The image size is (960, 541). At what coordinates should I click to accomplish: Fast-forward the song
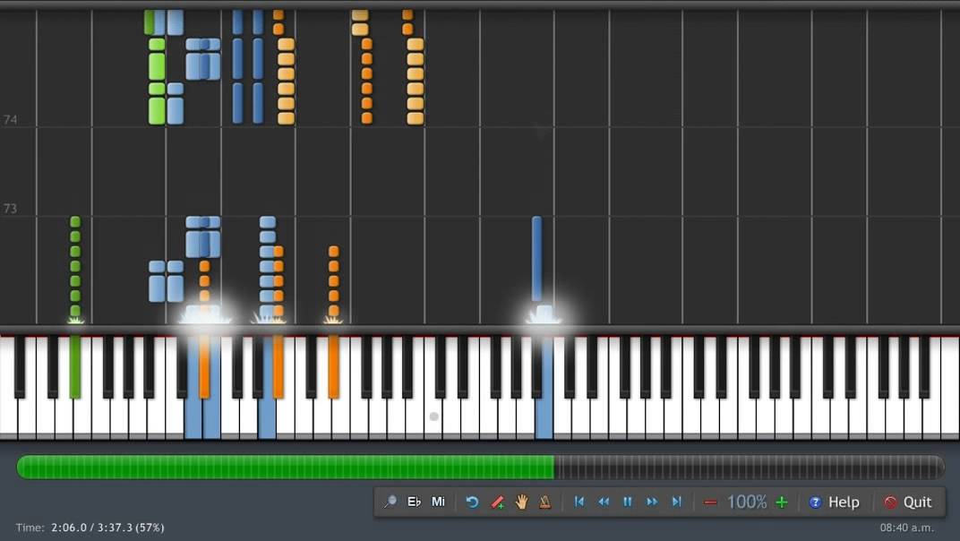(652, 502)
